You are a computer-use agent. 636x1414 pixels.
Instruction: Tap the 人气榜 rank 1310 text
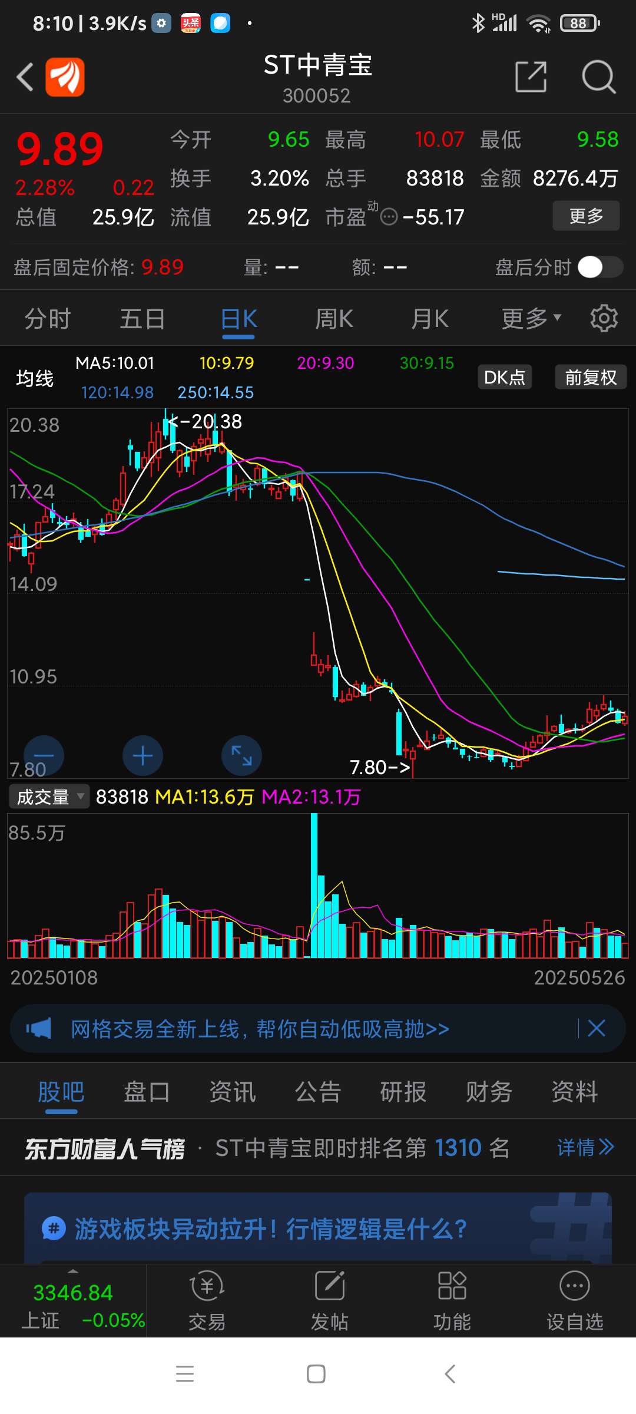362,1147
